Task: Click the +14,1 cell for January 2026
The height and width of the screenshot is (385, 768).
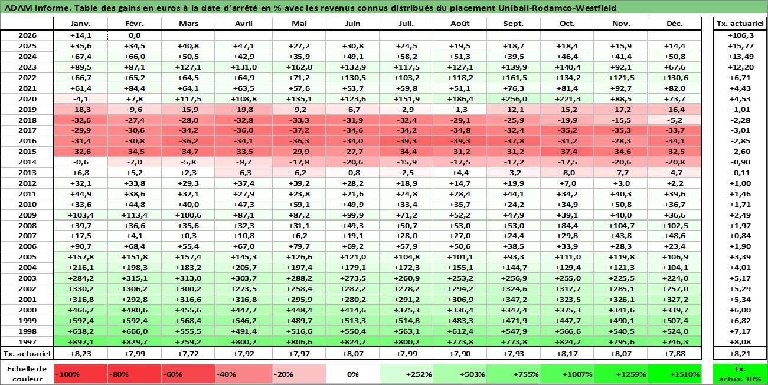Action: click(80, 35)
